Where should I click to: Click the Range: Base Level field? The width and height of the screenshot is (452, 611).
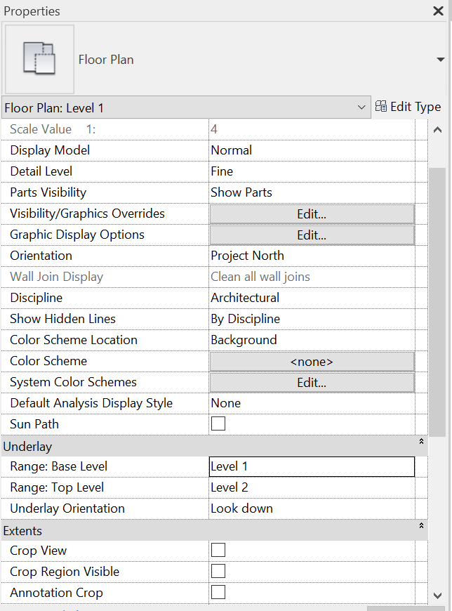(311, 466)
